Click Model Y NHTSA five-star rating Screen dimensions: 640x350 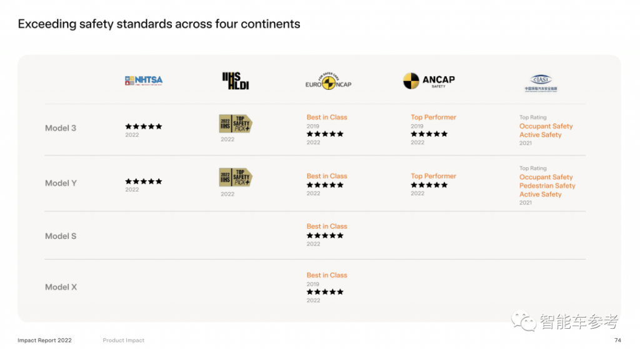144,182
